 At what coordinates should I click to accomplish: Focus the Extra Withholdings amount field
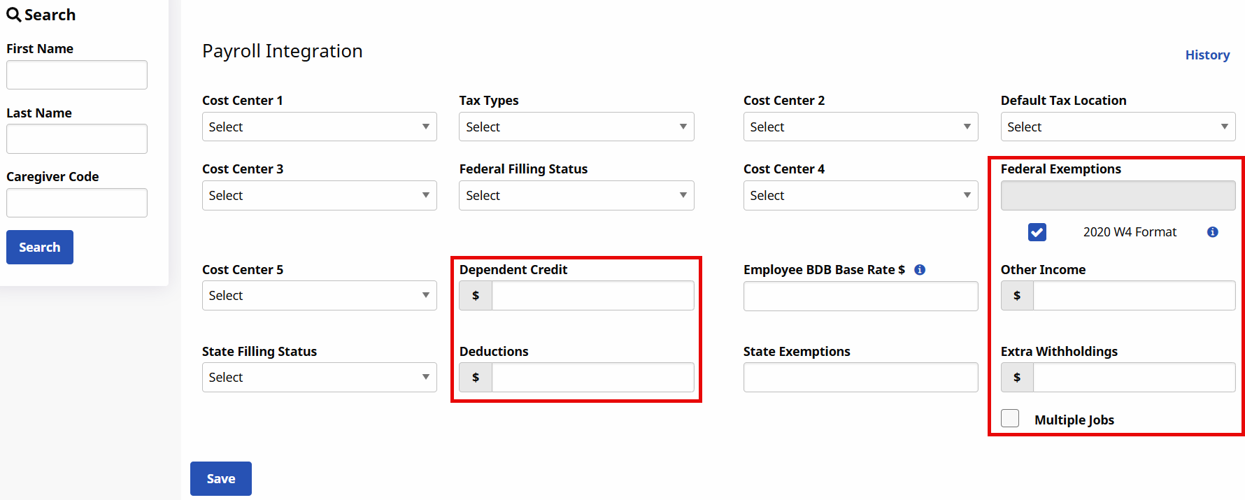[x=1133, y=378]
